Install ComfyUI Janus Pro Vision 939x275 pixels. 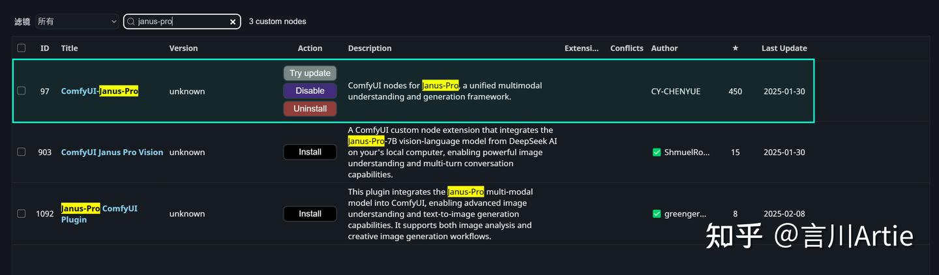pos(310,152)
